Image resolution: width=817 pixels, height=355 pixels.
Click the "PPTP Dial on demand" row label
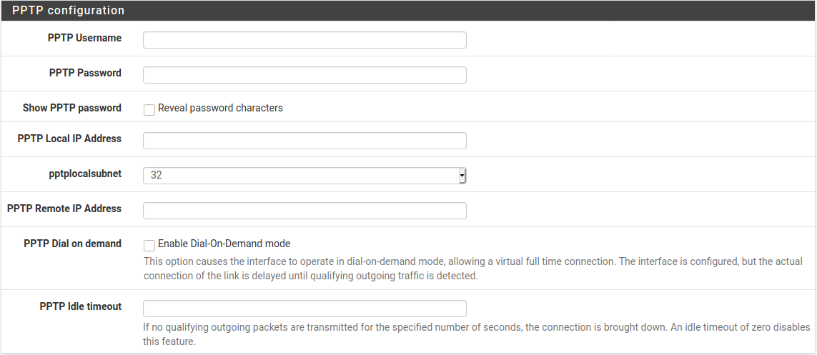(72, 244)
